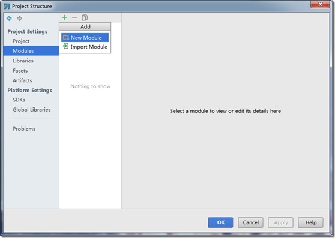335x238 pixels.
Task: Click the Add popup header
Action: 85,26
